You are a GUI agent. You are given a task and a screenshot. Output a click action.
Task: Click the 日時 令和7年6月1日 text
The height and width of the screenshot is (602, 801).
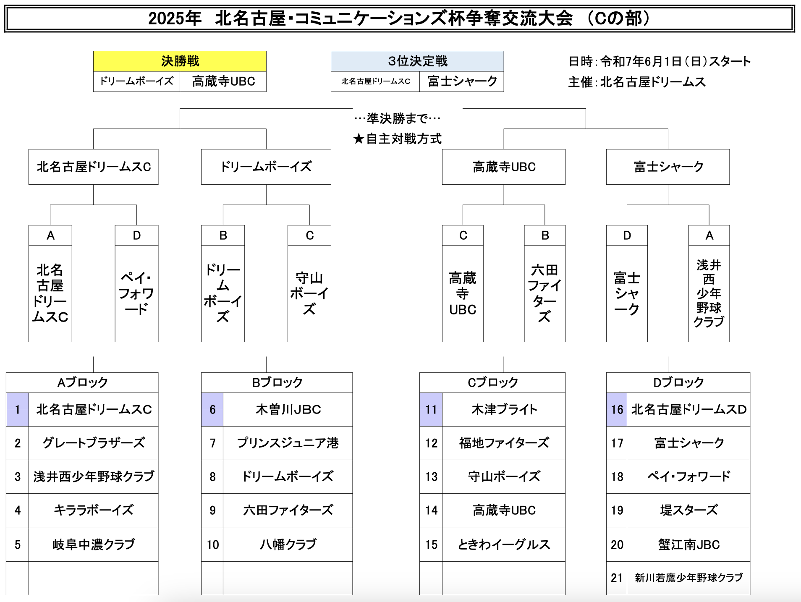tap(659, 62)
